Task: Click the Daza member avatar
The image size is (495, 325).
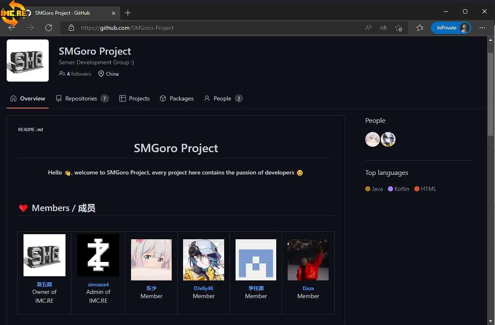Action: click(x=308, y=260)
